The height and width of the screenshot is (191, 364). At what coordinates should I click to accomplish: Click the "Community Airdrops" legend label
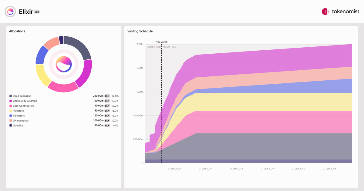tap(25, 101)
